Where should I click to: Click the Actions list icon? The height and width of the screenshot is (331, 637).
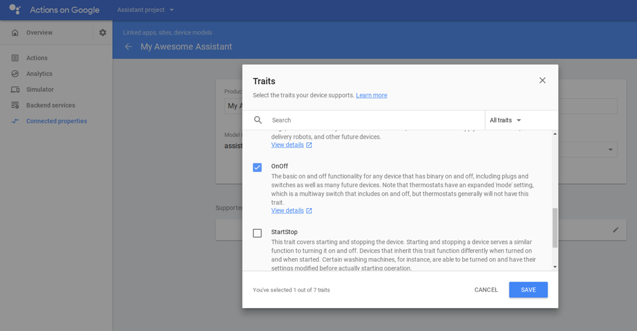pos(15,58)
